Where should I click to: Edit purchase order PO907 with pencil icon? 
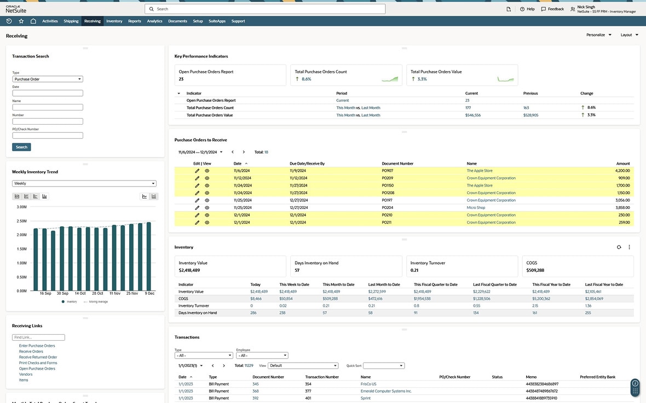click(x=197, y=171)
